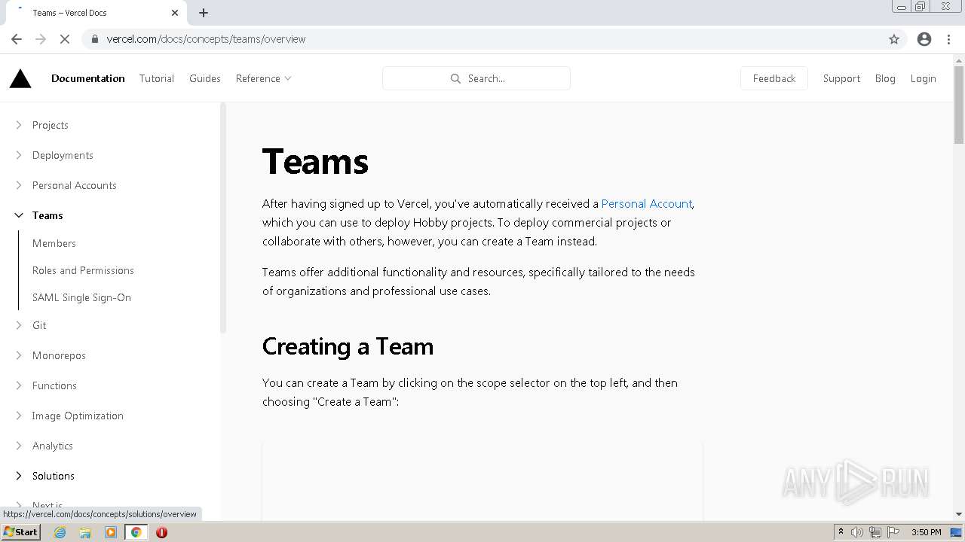
Task: Go back to the previous page
Action: click(17, 39)
